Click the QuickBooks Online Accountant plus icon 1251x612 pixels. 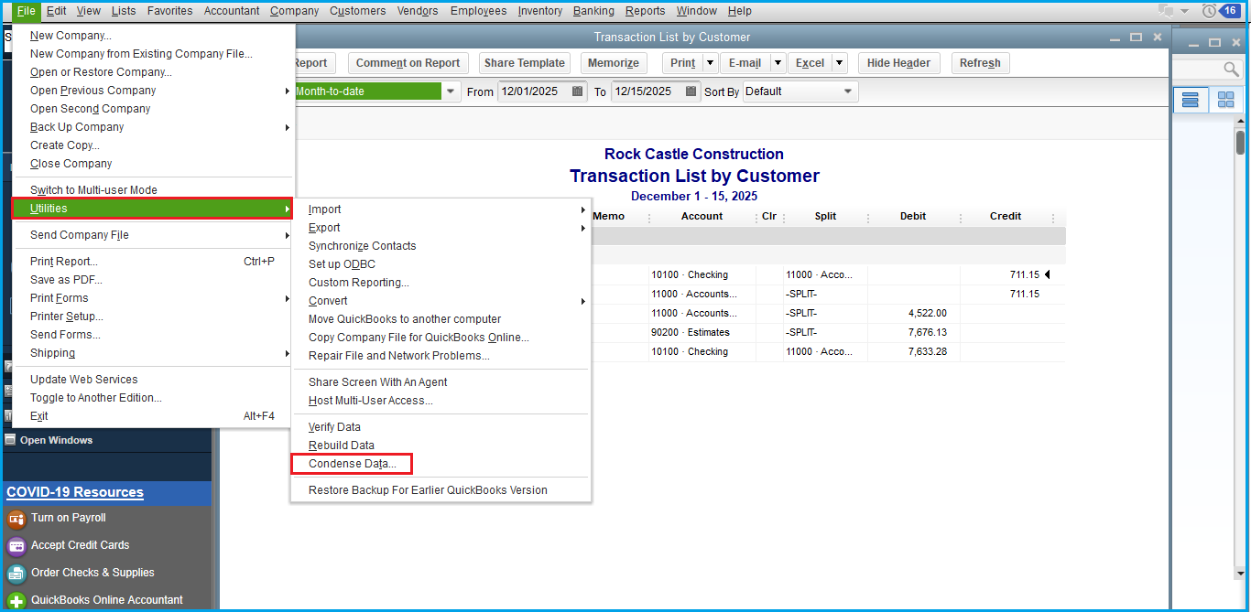point(16,600)
